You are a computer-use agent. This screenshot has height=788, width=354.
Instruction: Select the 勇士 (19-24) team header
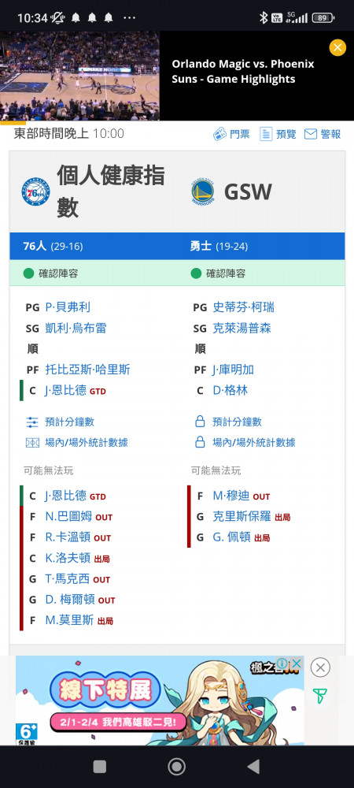point(219,246)
